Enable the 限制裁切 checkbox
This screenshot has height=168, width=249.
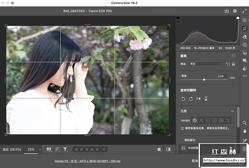(x=181, y=140)
